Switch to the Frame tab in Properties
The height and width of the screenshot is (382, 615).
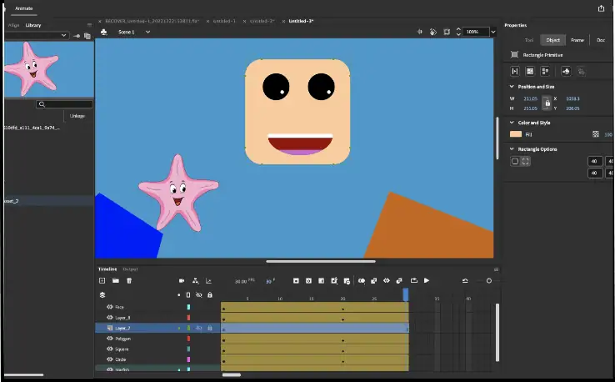coord(577,40)
